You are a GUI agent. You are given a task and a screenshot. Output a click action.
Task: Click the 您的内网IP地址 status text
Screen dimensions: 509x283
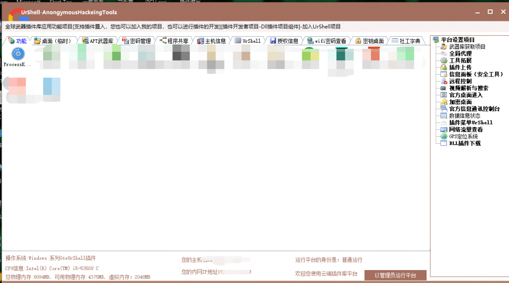click(216, 272)
